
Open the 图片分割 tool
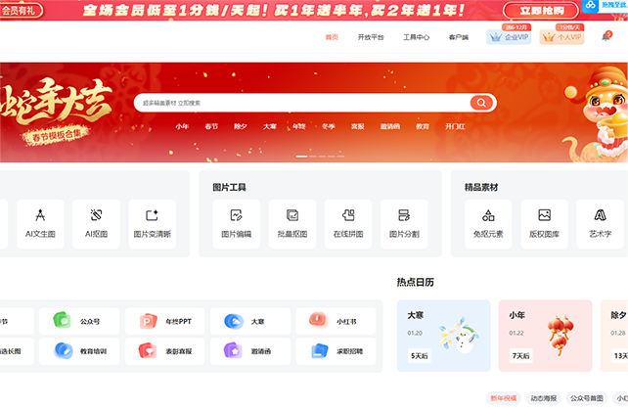tap(403, 223)
